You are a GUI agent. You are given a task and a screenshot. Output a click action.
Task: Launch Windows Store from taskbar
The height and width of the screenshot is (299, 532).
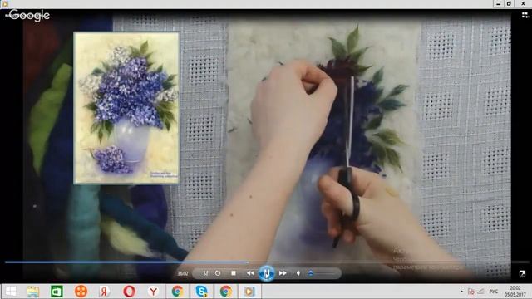click(x=57, y=292)
